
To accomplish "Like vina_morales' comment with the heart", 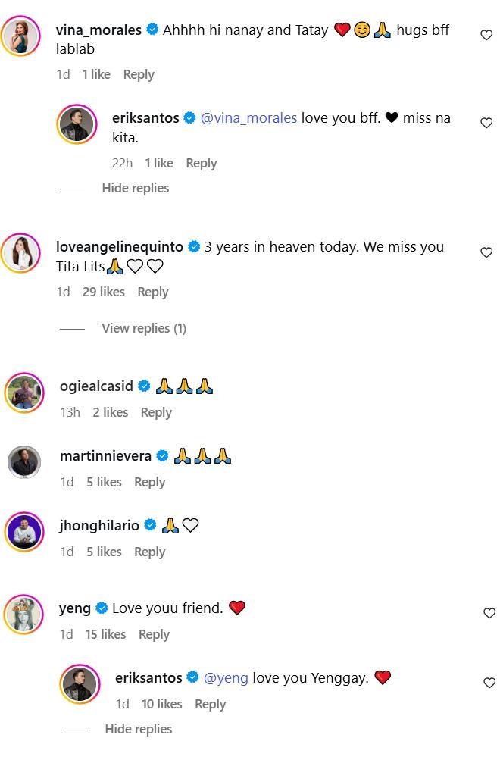I will (x=486, y=35).
